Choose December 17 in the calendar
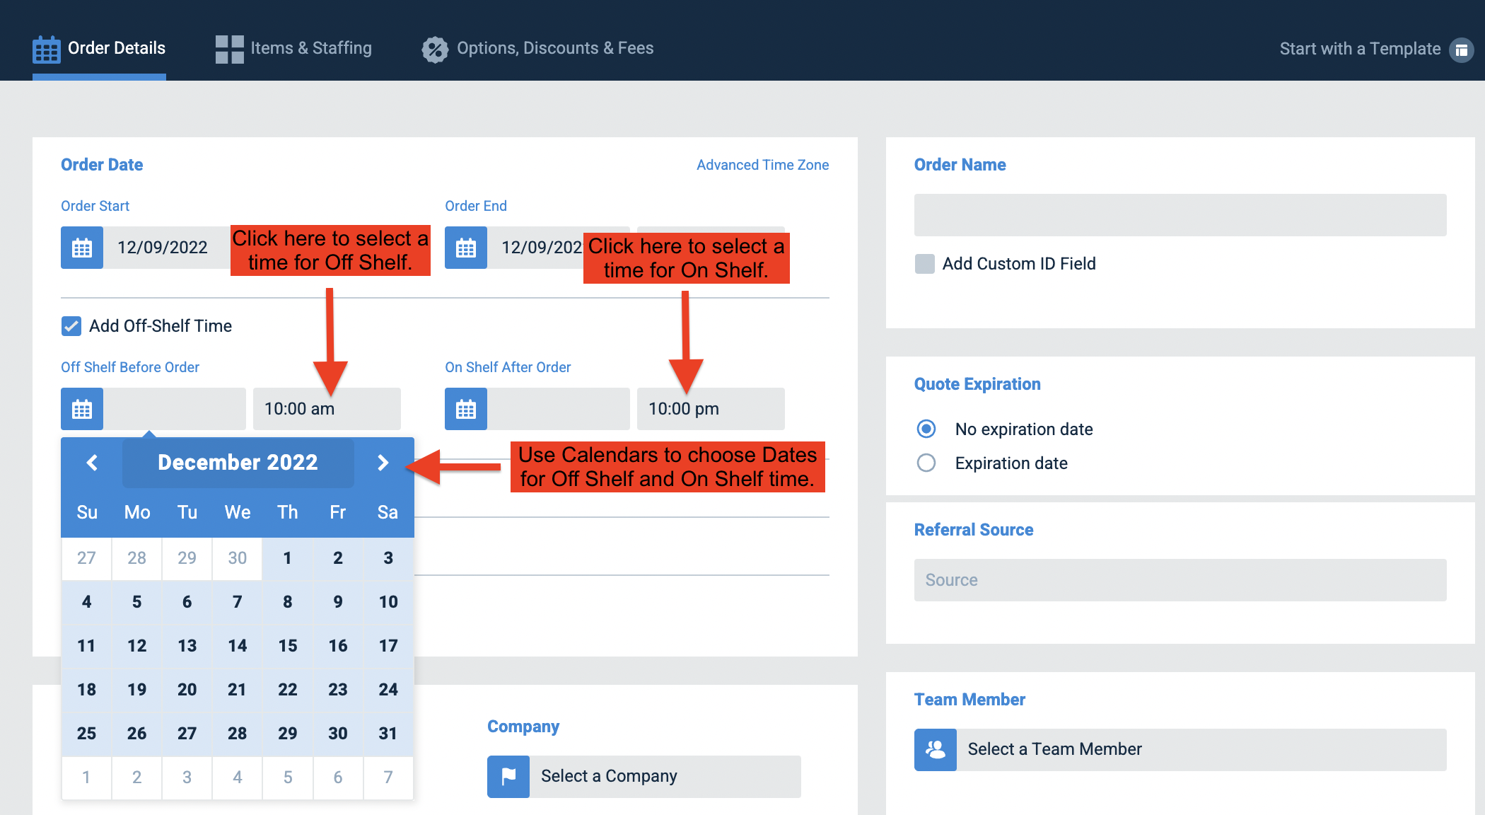This screenshot has width=1485, height=815. [388, 646]
